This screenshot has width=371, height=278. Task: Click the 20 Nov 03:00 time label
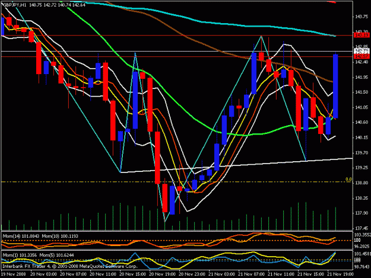pos(43,274)
